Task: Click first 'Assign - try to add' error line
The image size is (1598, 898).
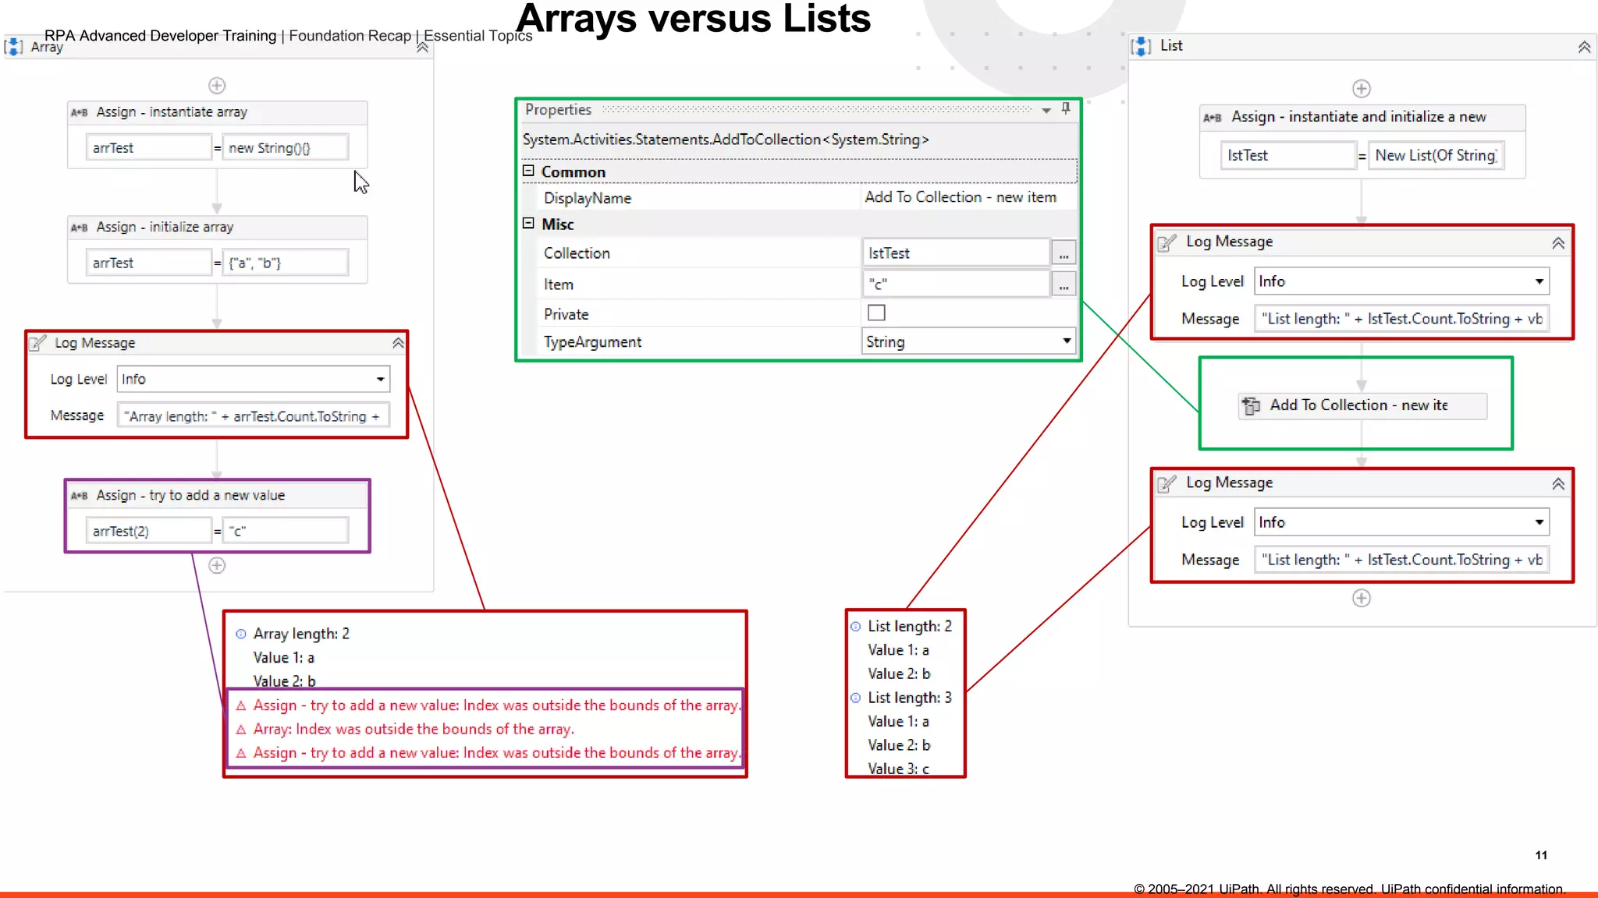Action: 495,705
